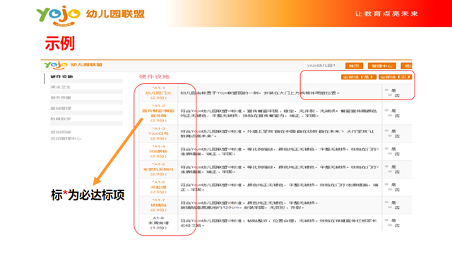Click the yojo幼儿园1 username text
This screenshot has width=452, height=254.
coord(321,66)
